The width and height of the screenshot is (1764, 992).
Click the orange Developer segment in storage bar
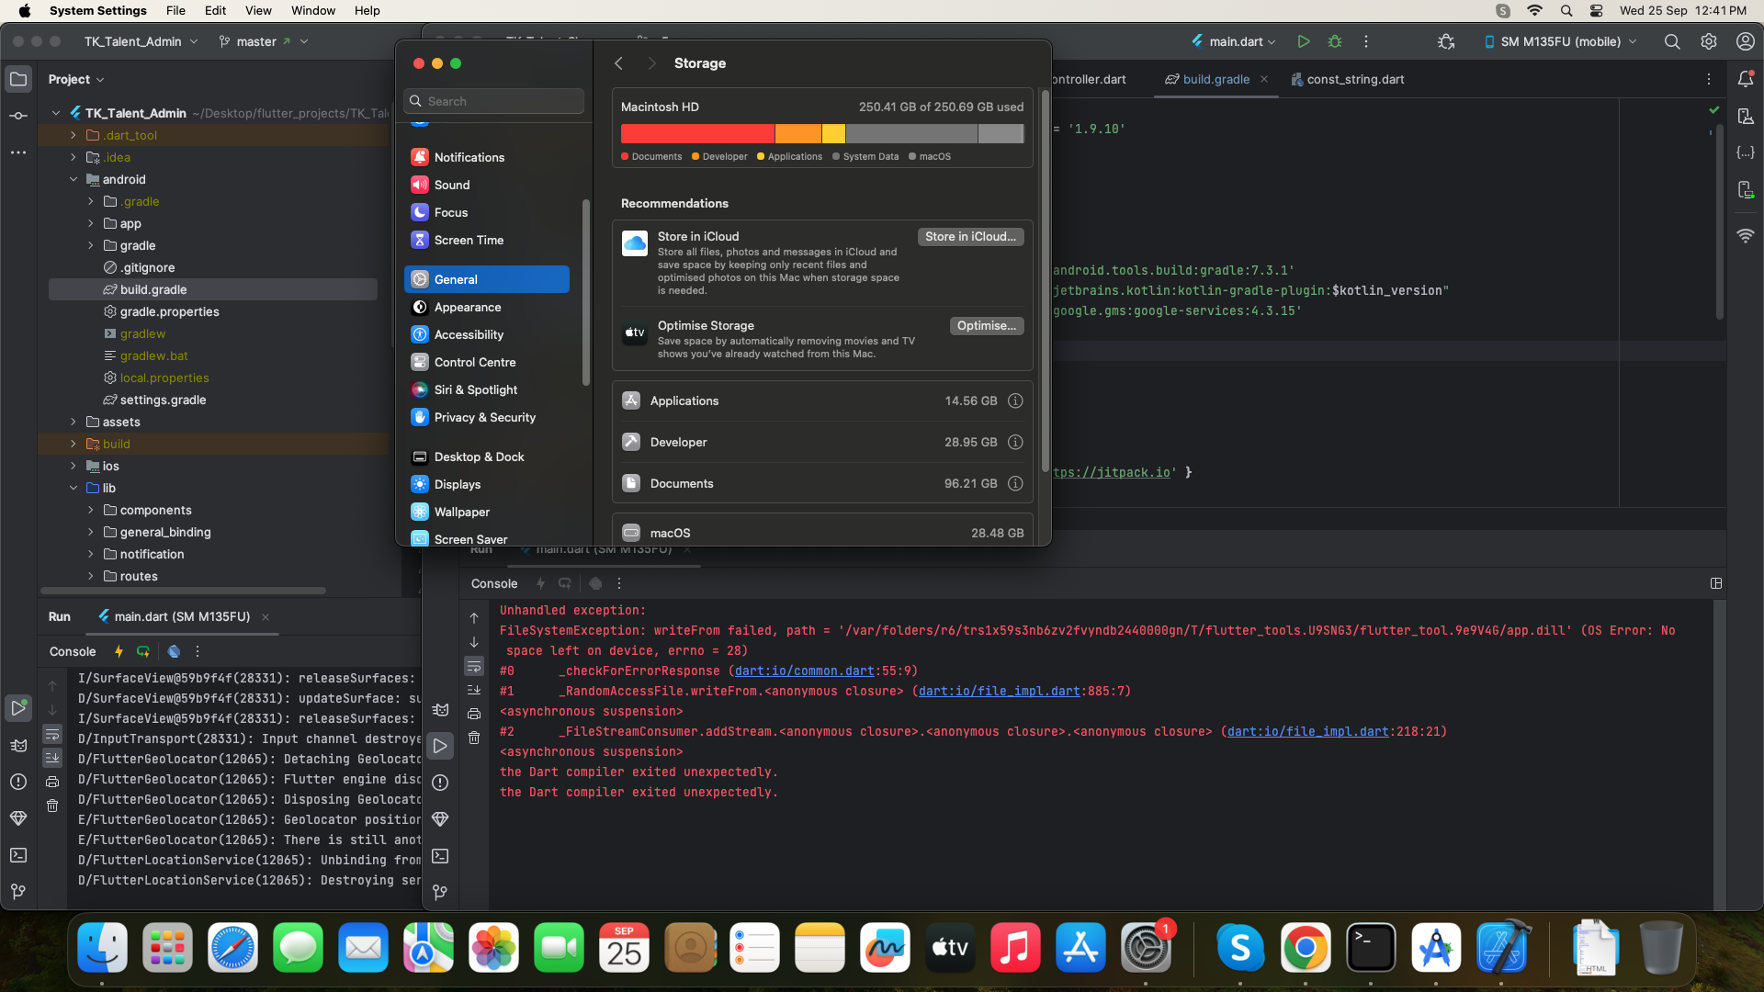tap(797, 134)
